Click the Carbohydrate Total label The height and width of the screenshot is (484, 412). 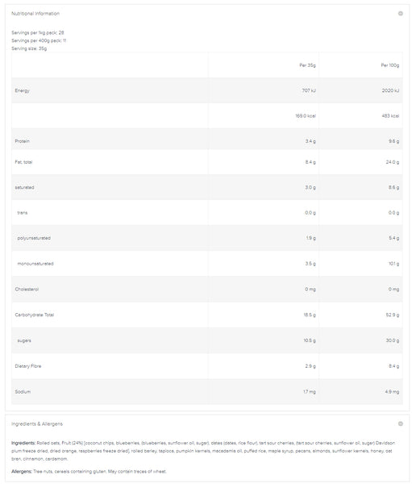(34, 315)
